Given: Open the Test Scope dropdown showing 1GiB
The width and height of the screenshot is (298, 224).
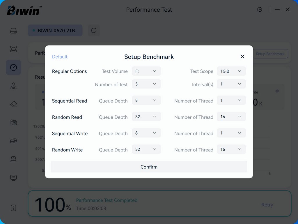Looking at the screenshot, I should point(231,71).
